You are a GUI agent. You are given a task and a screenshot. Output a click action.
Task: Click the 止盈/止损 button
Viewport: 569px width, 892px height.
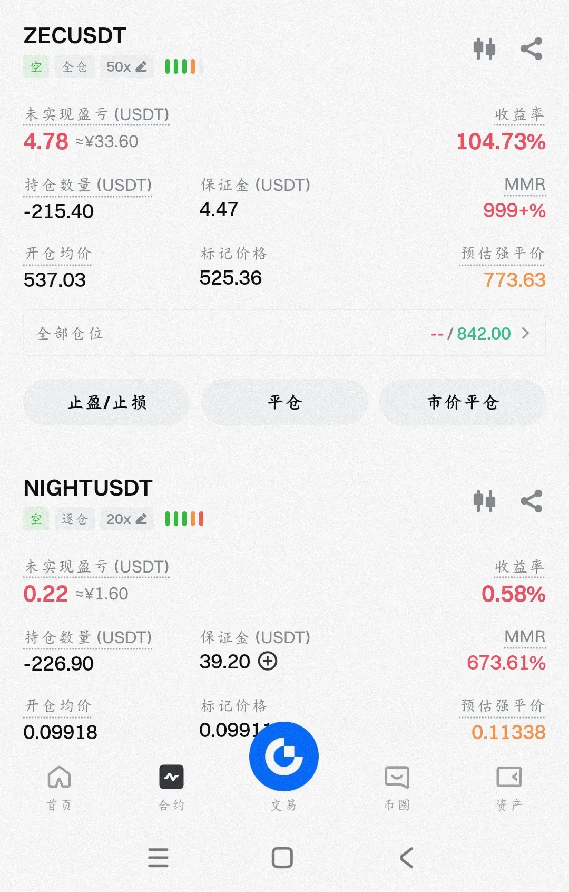106,402
